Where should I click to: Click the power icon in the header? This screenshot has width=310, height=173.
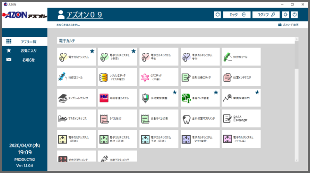[295, 15]
